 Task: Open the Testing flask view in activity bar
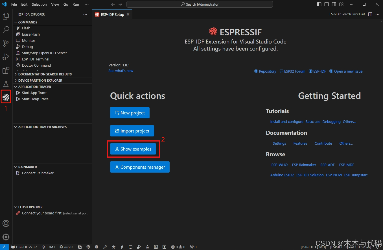point(6,84)
